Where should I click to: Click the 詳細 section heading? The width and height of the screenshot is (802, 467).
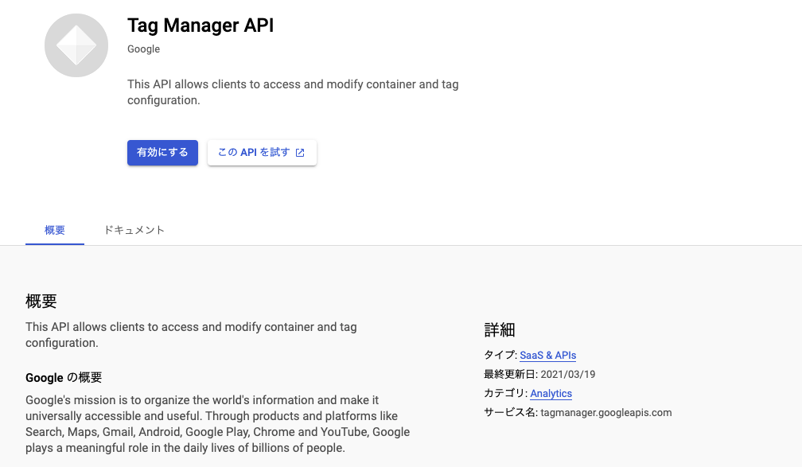pyautogui.click(x=500, y=330)
